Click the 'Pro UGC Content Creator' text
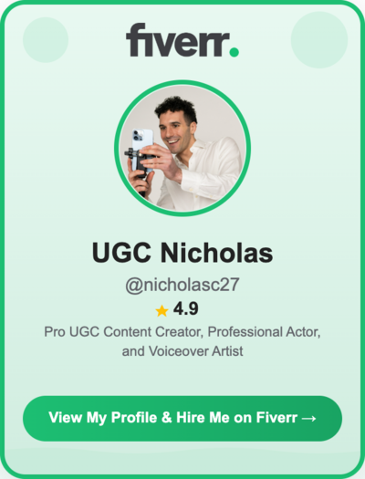Viewport: 365px width, 479px height. click(124, 332)
